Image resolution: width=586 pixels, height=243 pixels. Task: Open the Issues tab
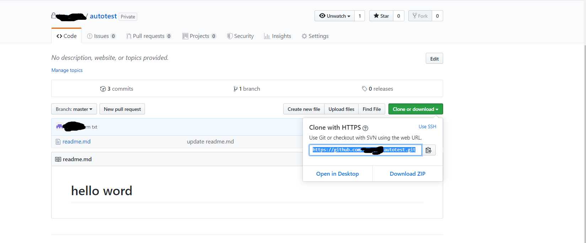click(x=101, y=36)
